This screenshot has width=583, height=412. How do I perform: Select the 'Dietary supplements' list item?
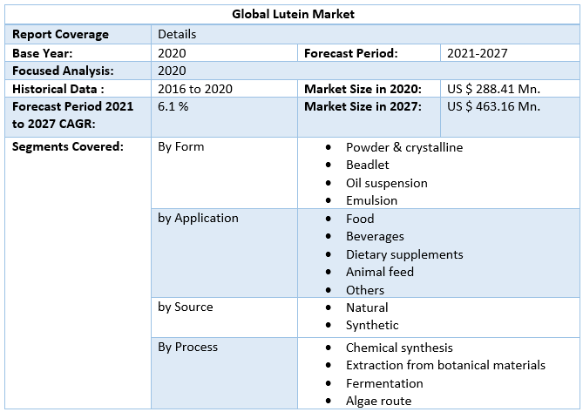tap(404, 254)
